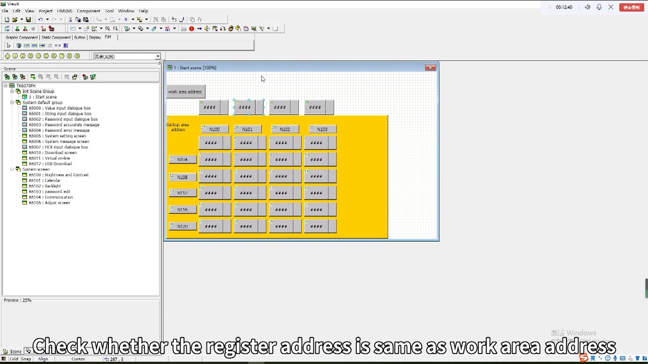Screen dimensions: 648x364
Task: Open the Undo history dropdown arrow
Action: click(47, 20)
